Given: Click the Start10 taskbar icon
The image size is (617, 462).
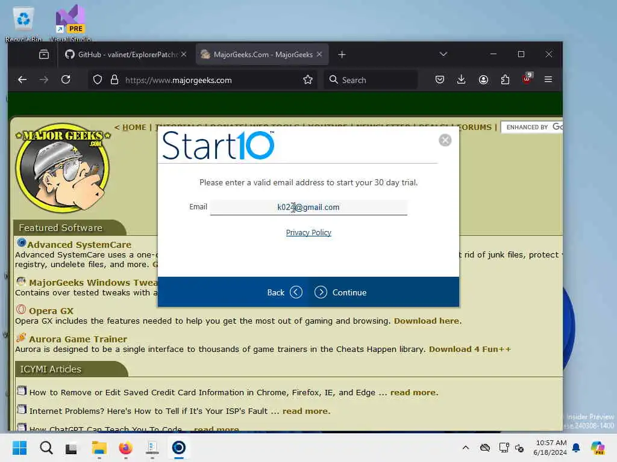Looking at the screenshot, I should tap(178, 448).
